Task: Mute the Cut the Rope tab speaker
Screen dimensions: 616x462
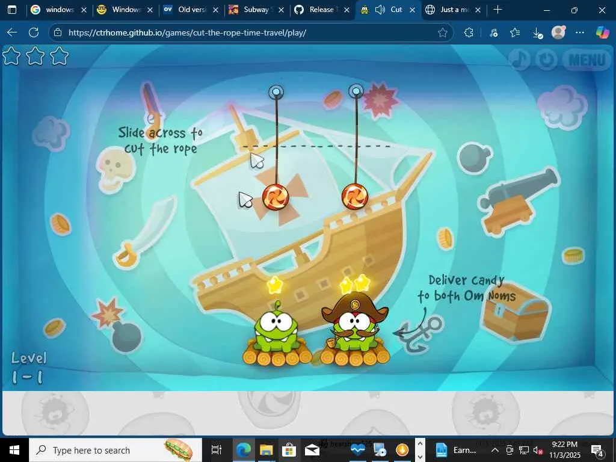Action: tap(380, 10)
